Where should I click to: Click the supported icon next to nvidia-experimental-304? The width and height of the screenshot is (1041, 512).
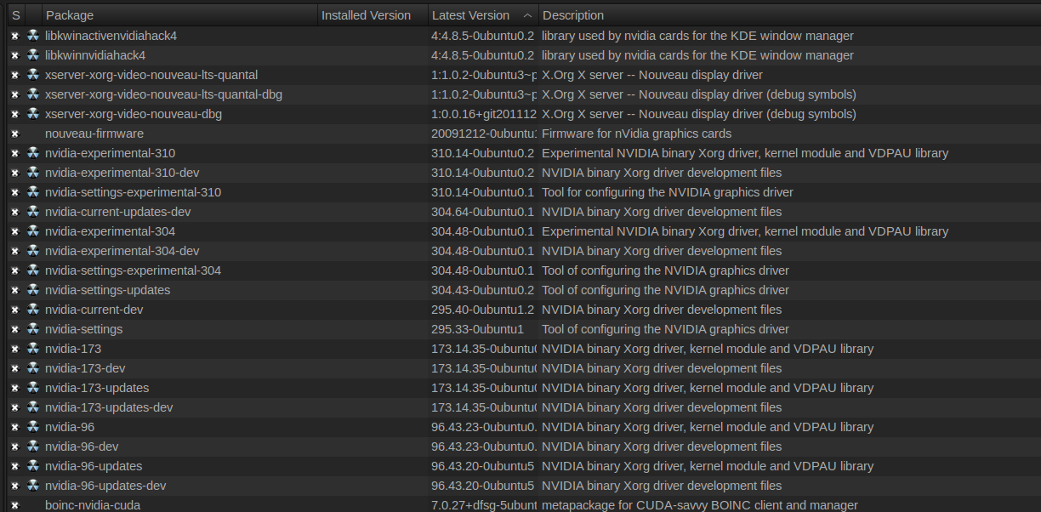[33, 231]
